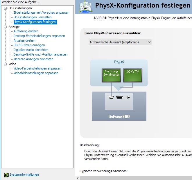
Task: Select Videobildeinstellungen anpassen
Action: (36, 73)
